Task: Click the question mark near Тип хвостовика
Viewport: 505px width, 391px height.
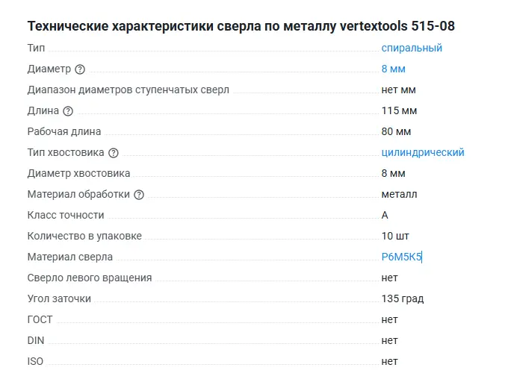Action: [x=114, y=153]
